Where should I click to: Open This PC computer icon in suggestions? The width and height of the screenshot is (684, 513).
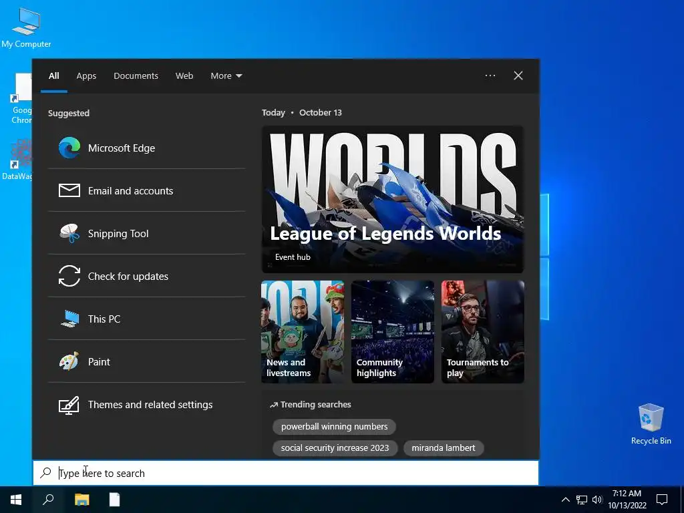point(69,319)
